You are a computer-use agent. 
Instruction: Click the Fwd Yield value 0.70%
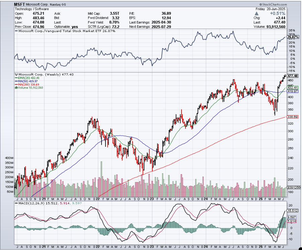[x=114, y=22]
